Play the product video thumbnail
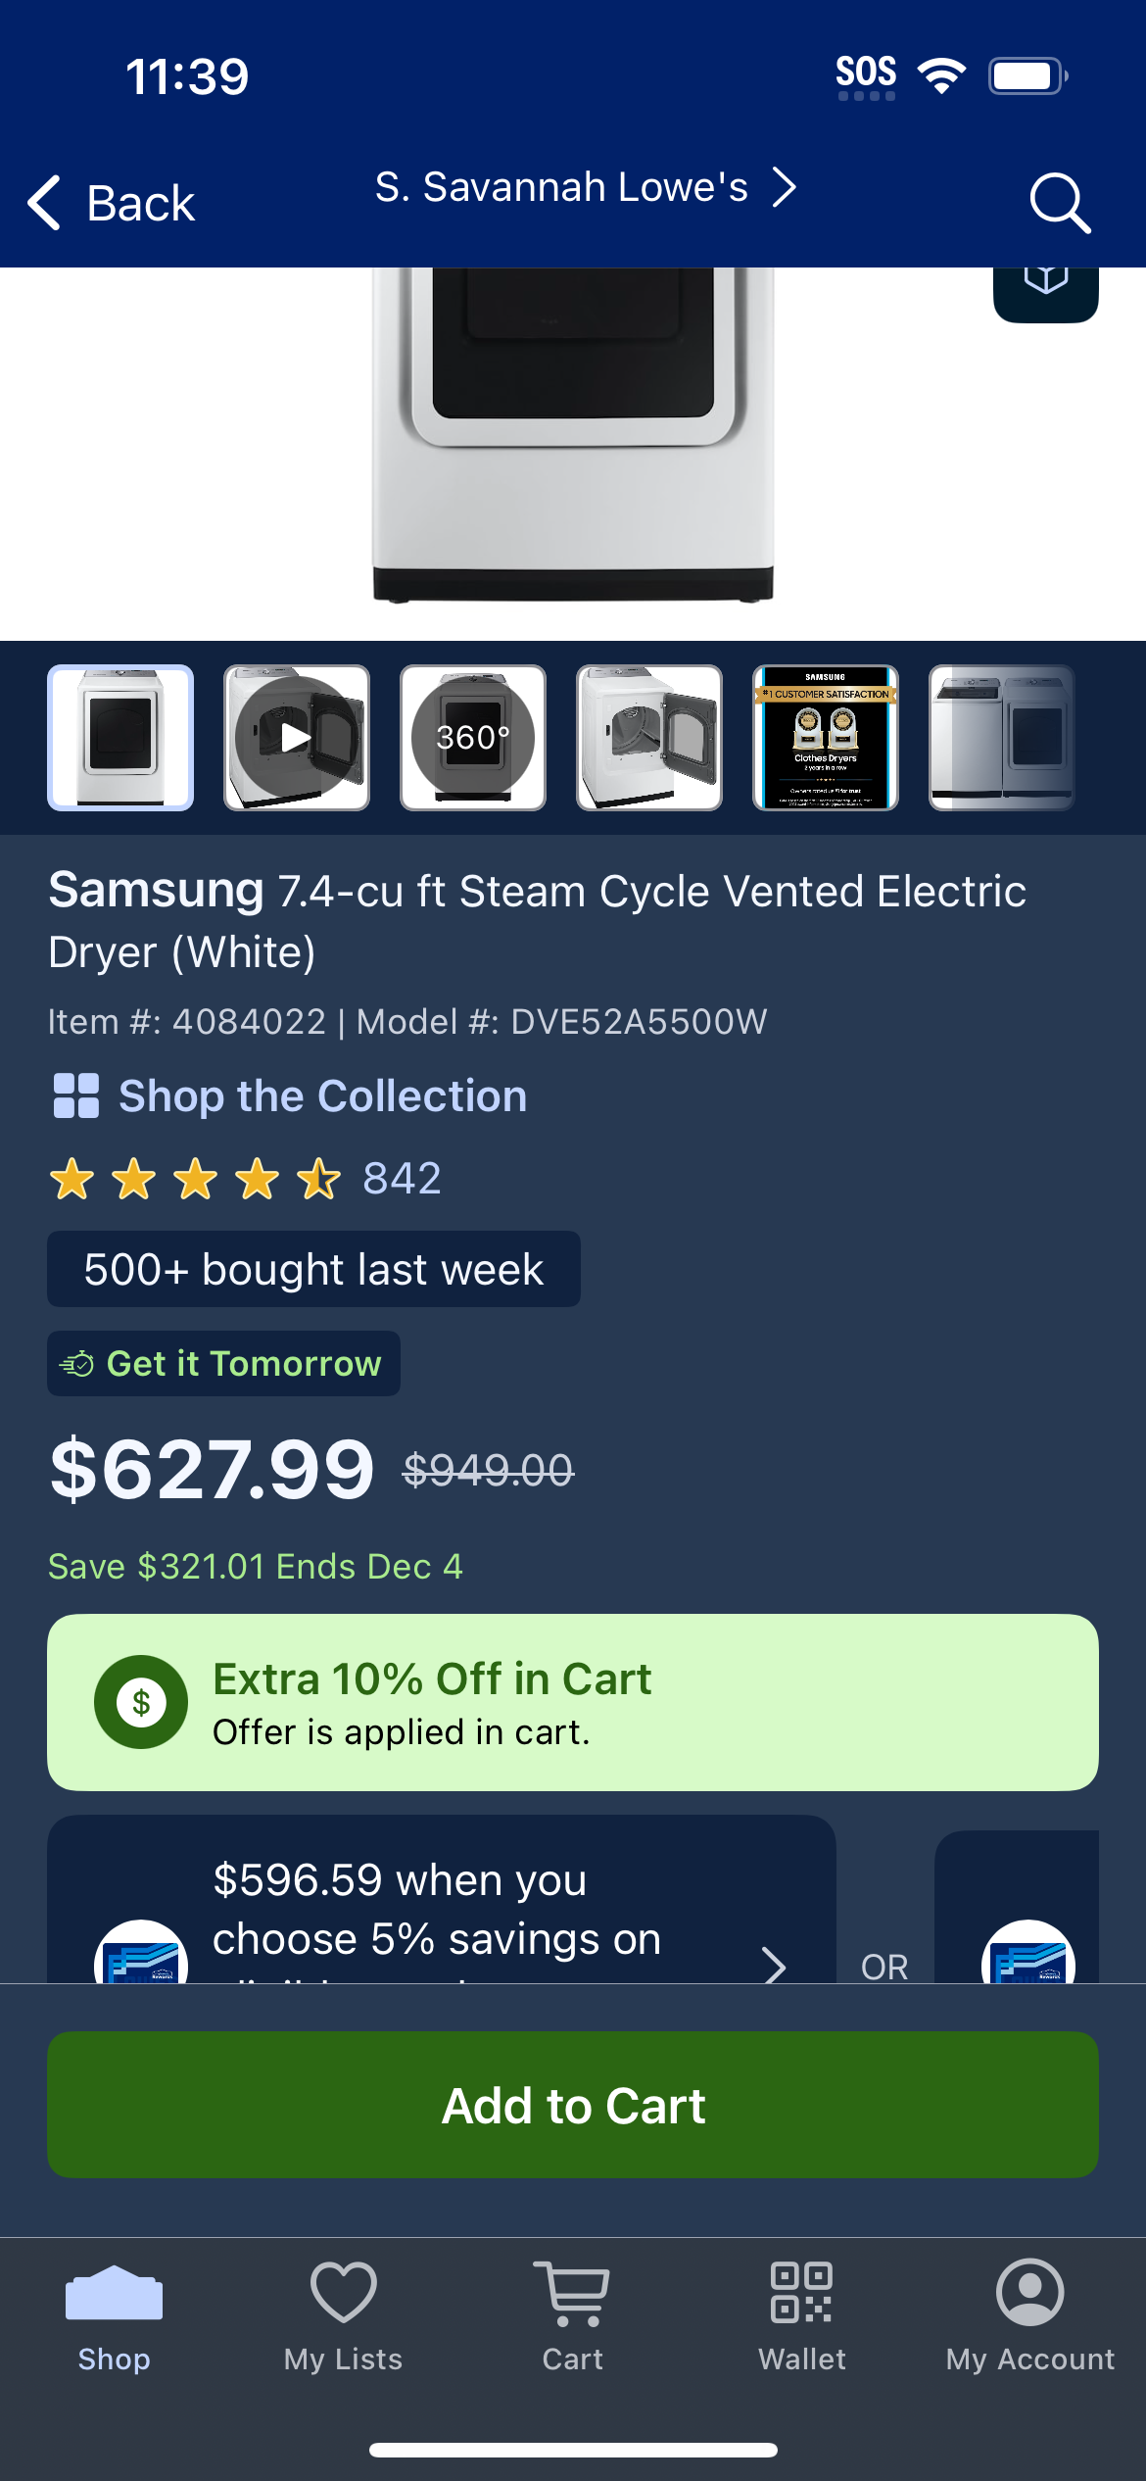 click(297, 738)
